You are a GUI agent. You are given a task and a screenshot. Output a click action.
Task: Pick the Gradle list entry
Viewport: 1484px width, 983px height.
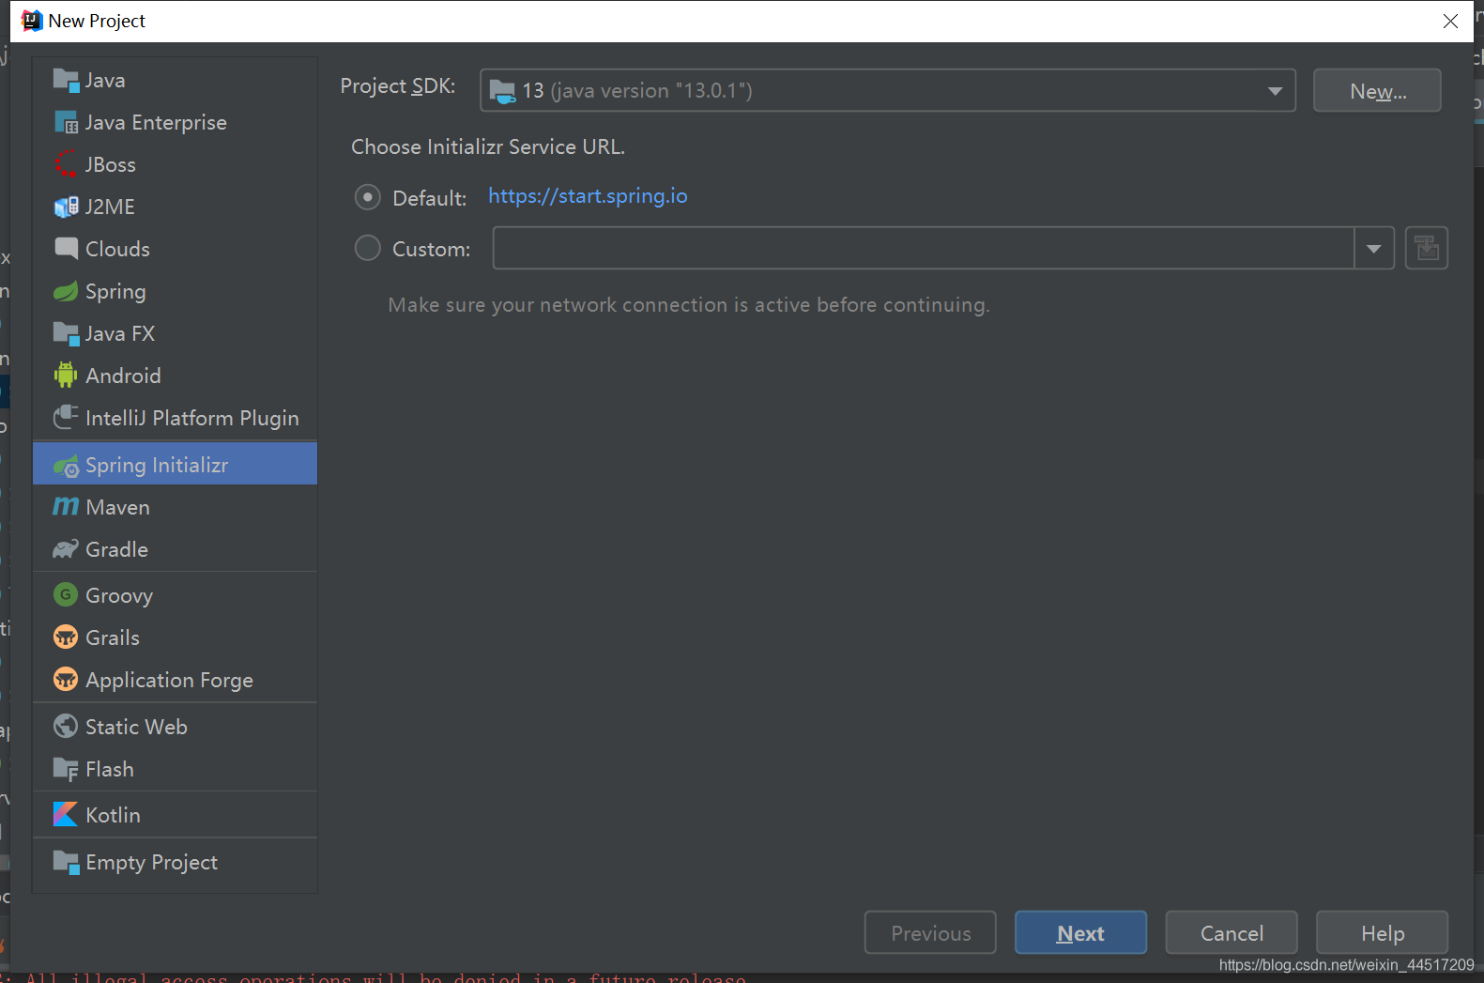click(x=175, y=549)
